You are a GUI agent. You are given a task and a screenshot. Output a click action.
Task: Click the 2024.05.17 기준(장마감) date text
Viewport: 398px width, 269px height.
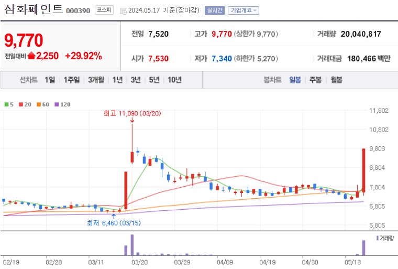click(164, 10)
